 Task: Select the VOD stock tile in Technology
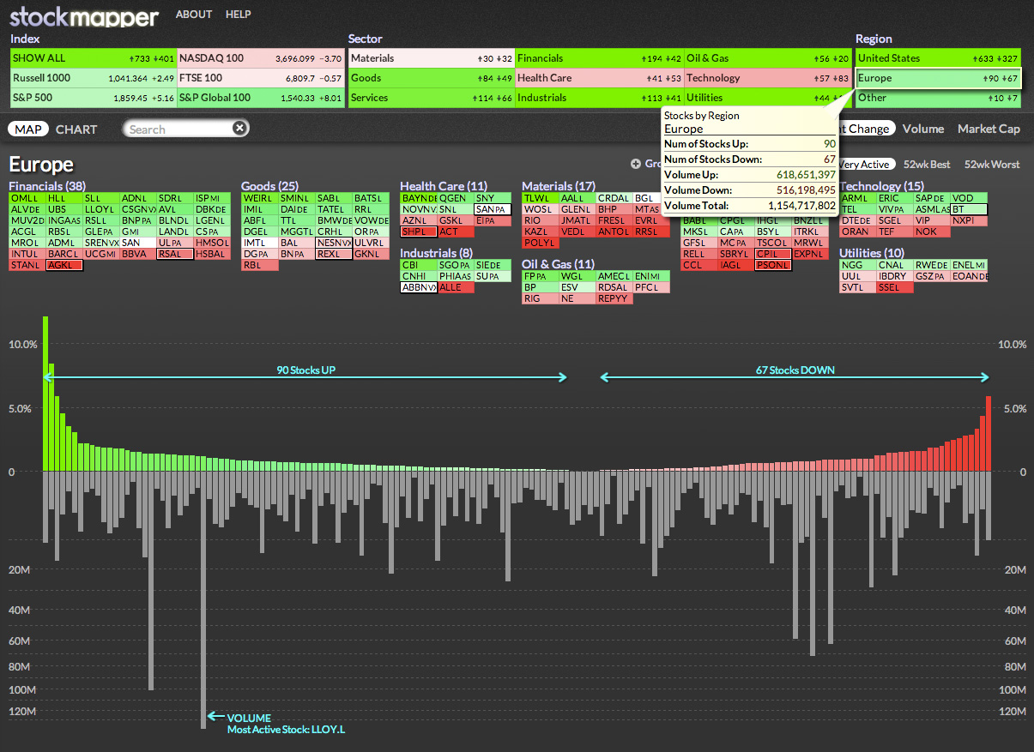(x=970, y=198)
